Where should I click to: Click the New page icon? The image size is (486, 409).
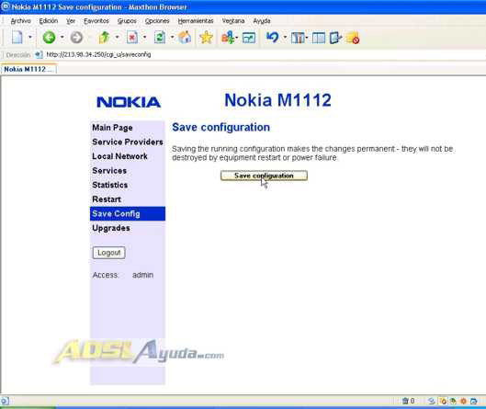(17, 38)
